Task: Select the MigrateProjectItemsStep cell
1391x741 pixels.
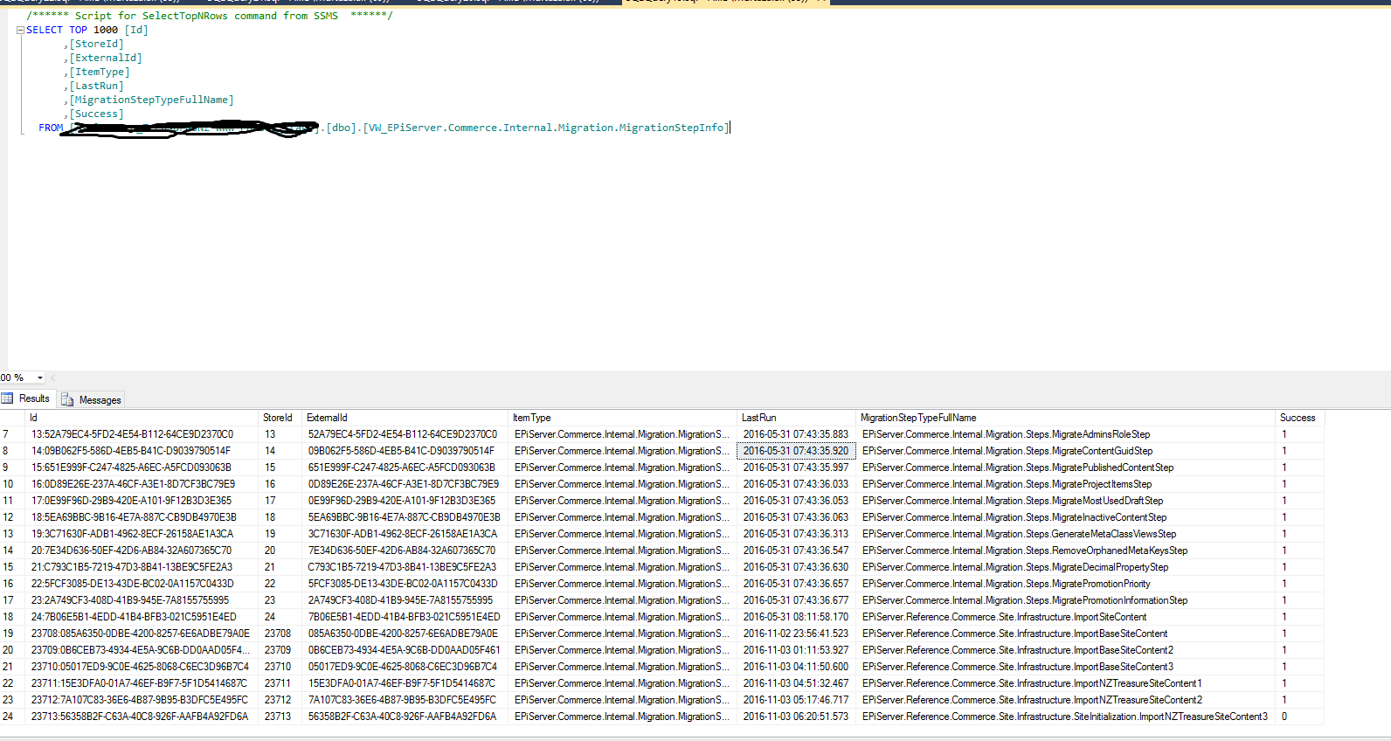Action: tap(1066, 484)
